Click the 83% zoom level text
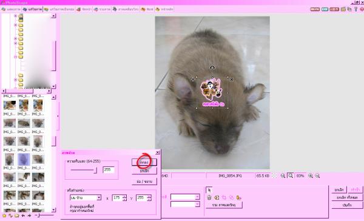364x221 pixels. 300,176
